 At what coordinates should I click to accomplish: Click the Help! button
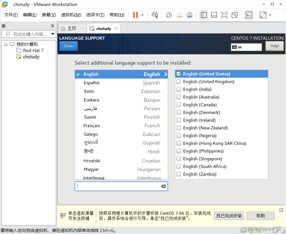[274, 46]
